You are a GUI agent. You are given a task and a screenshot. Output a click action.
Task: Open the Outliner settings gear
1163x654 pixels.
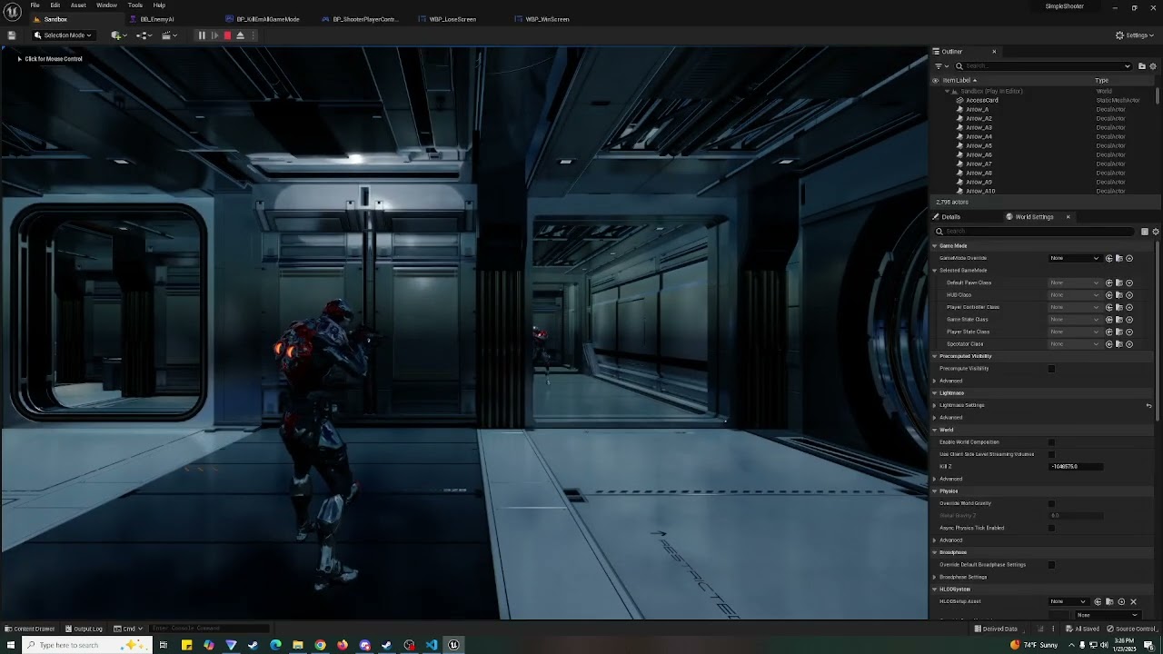point(1154,66)
